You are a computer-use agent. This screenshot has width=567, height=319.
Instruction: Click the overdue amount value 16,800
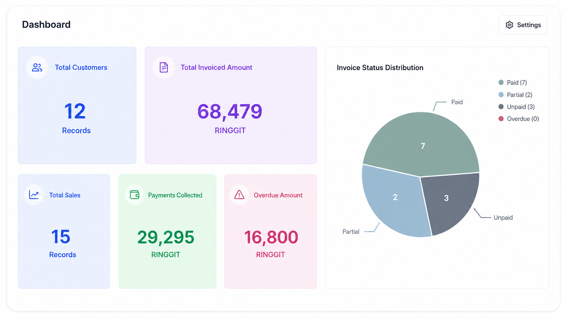click(x=271, y=237)
